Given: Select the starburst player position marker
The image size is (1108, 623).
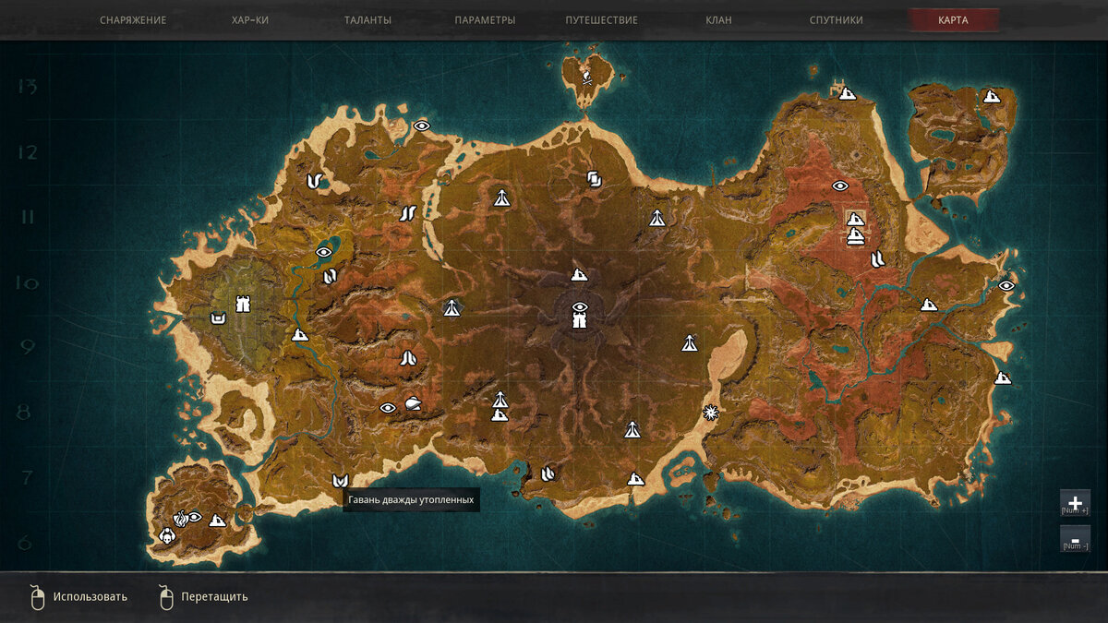Looking at the screenshot, I should point(711,413).
